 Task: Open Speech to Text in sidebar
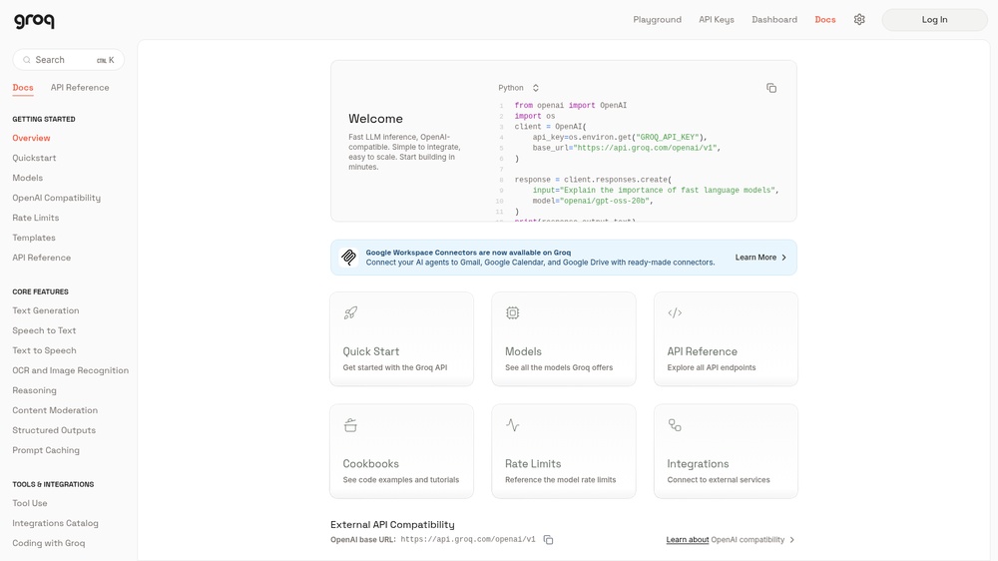point(44,330)
